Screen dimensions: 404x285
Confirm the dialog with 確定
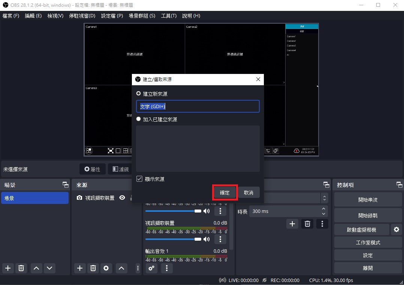(225, 193)
